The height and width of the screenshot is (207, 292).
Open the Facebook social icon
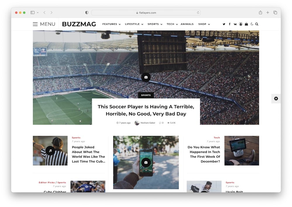point(230,24)
